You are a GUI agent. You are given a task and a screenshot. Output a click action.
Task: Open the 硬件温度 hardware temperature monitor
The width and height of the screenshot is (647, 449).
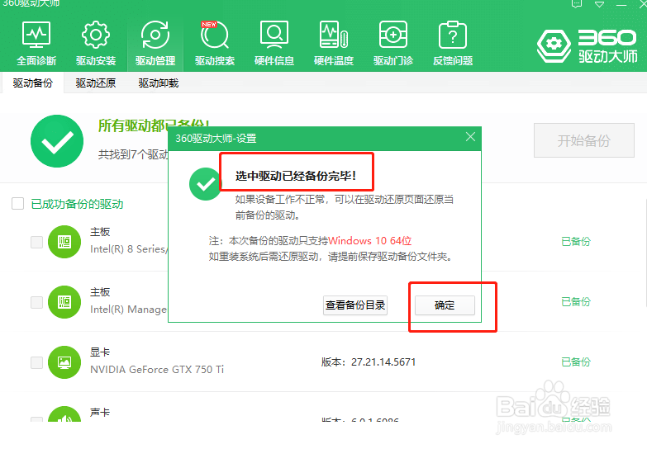333,44
